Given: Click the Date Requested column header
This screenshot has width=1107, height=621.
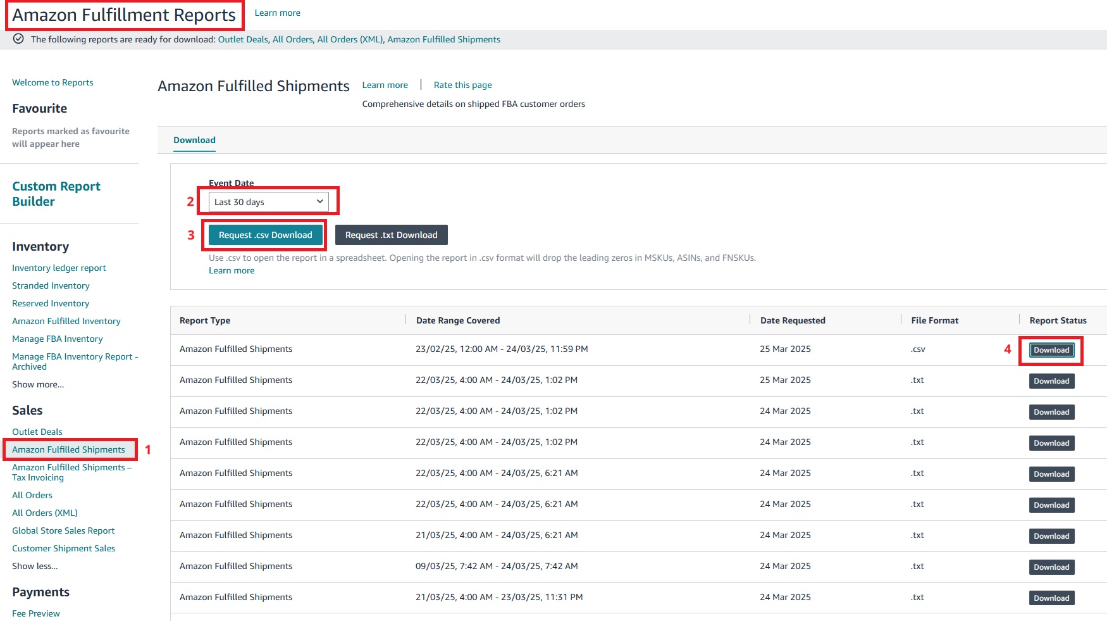Looking at the screenshot, I should (x=793, y=320).
